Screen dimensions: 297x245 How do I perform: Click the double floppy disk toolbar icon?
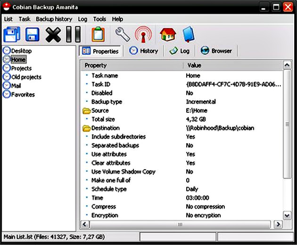click(12, 34)
